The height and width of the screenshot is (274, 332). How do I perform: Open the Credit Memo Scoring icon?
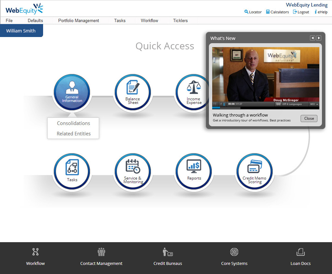254,171
